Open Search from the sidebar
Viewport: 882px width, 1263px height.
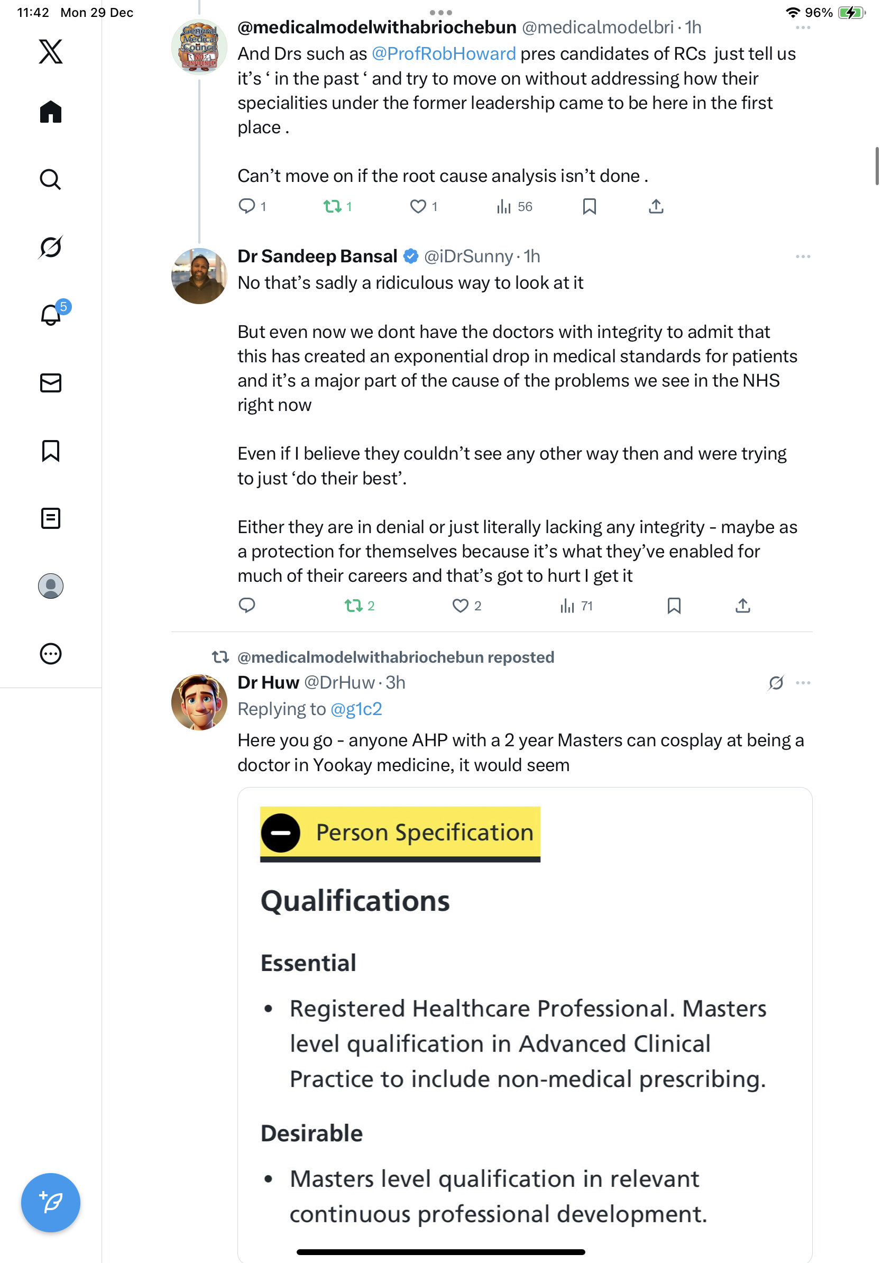pyautogui.click(x=51, y=179)
